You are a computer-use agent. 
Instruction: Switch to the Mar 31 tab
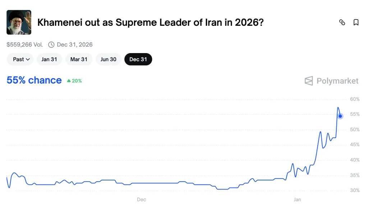point(79,59)
